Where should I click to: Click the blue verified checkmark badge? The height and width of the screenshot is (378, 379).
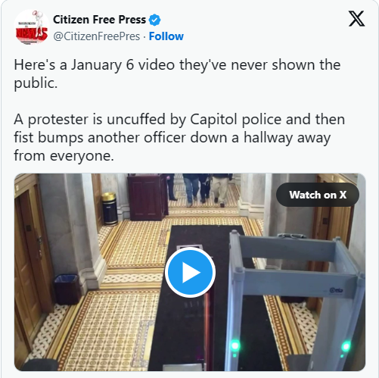pos(154,20)
